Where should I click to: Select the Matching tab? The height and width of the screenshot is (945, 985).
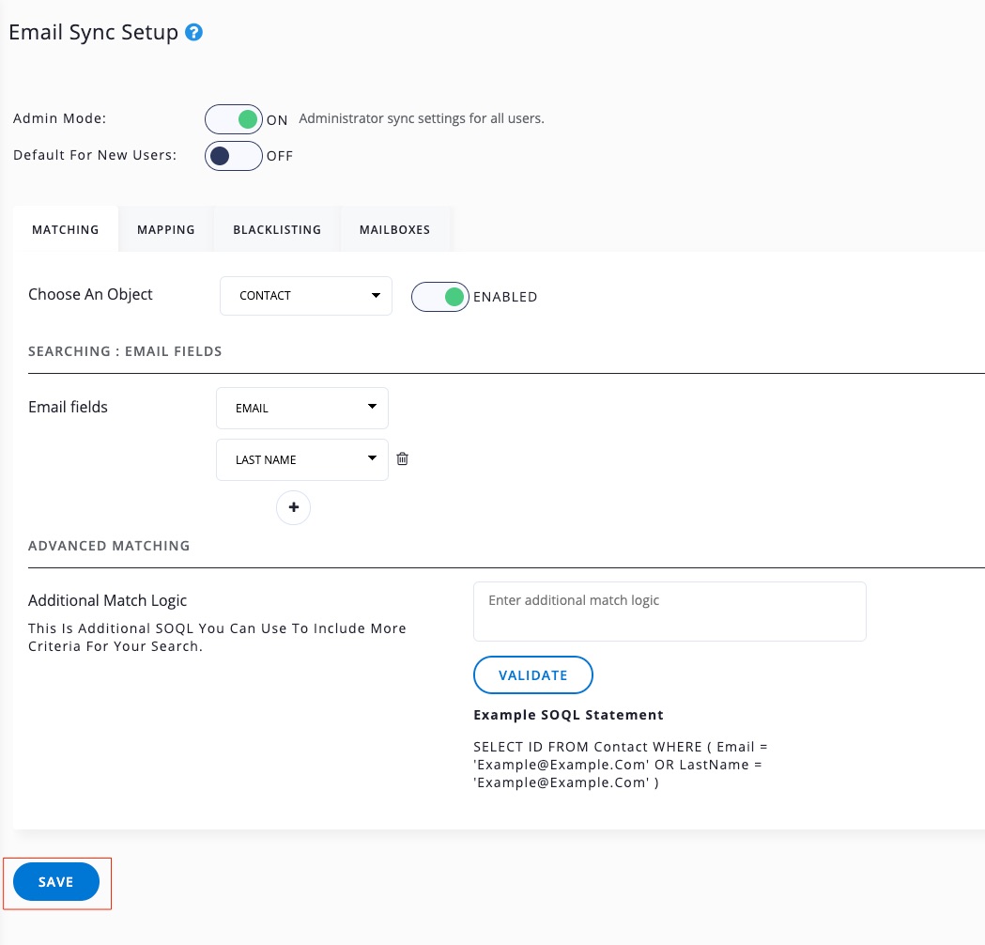66,229
